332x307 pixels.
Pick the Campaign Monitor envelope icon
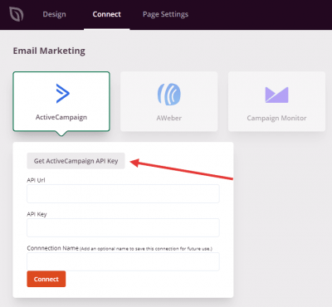coord(276,95)
